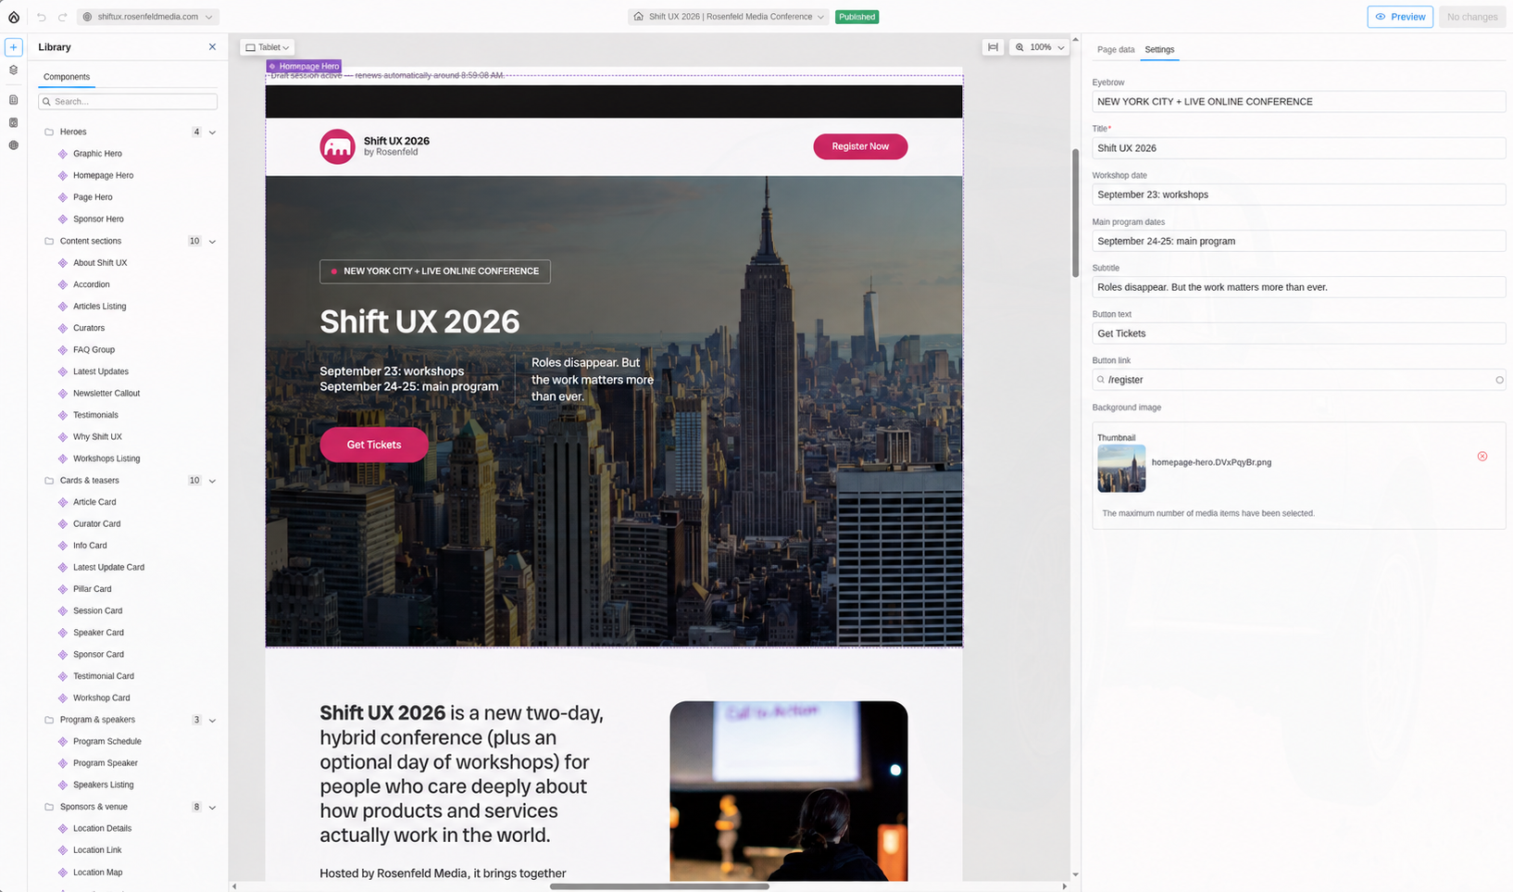Click Get Tickets button in hero
Screen dimensions: 1513x892
coord(374,445)
